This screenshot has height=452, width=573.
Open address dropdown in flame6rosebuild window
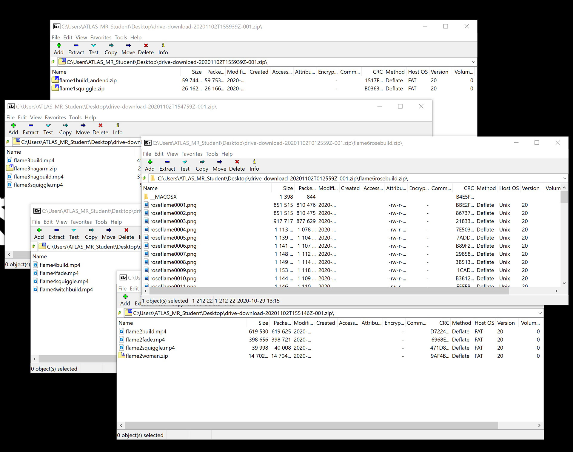tap(564, 178)
